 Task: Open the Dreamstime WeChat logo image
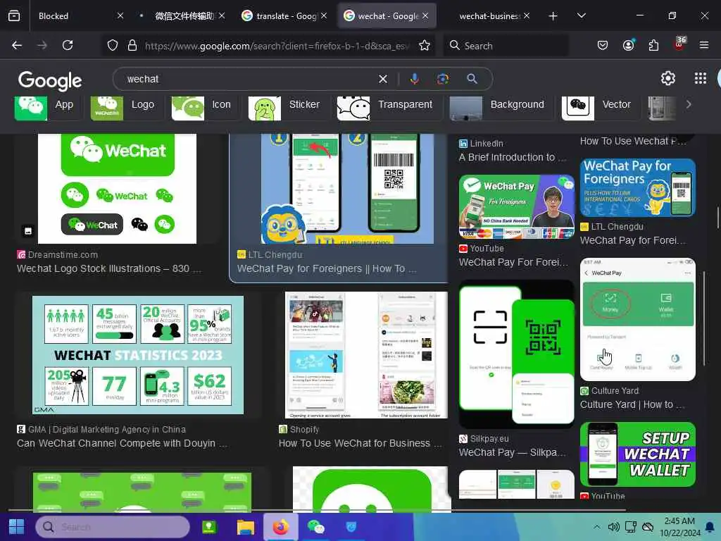click(x=118, y=189)
